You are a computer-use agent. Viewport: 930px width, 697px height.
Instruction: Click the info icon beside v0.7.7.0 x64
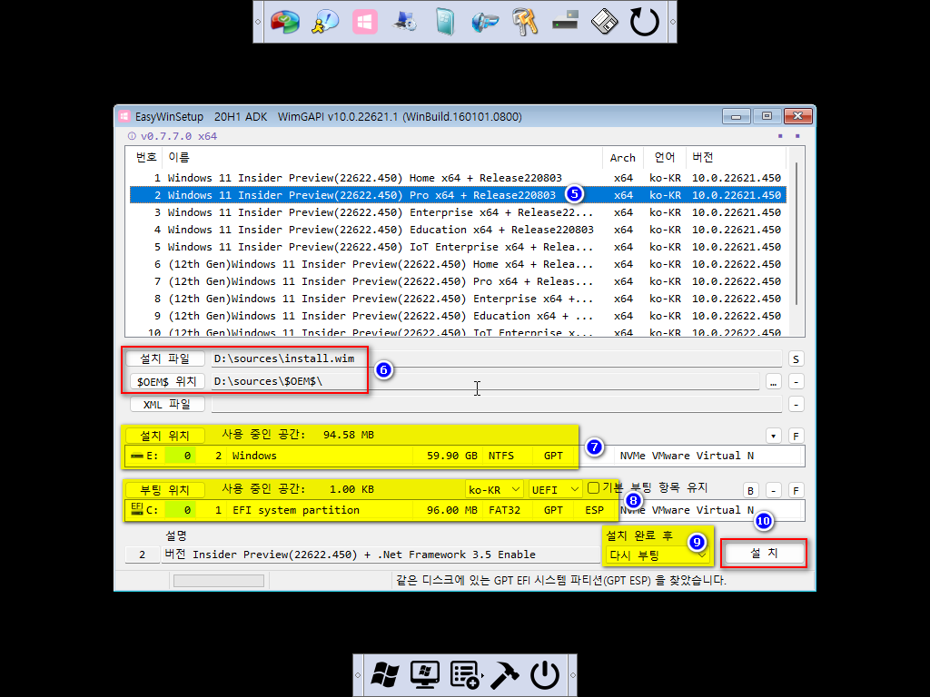point(132,136)
